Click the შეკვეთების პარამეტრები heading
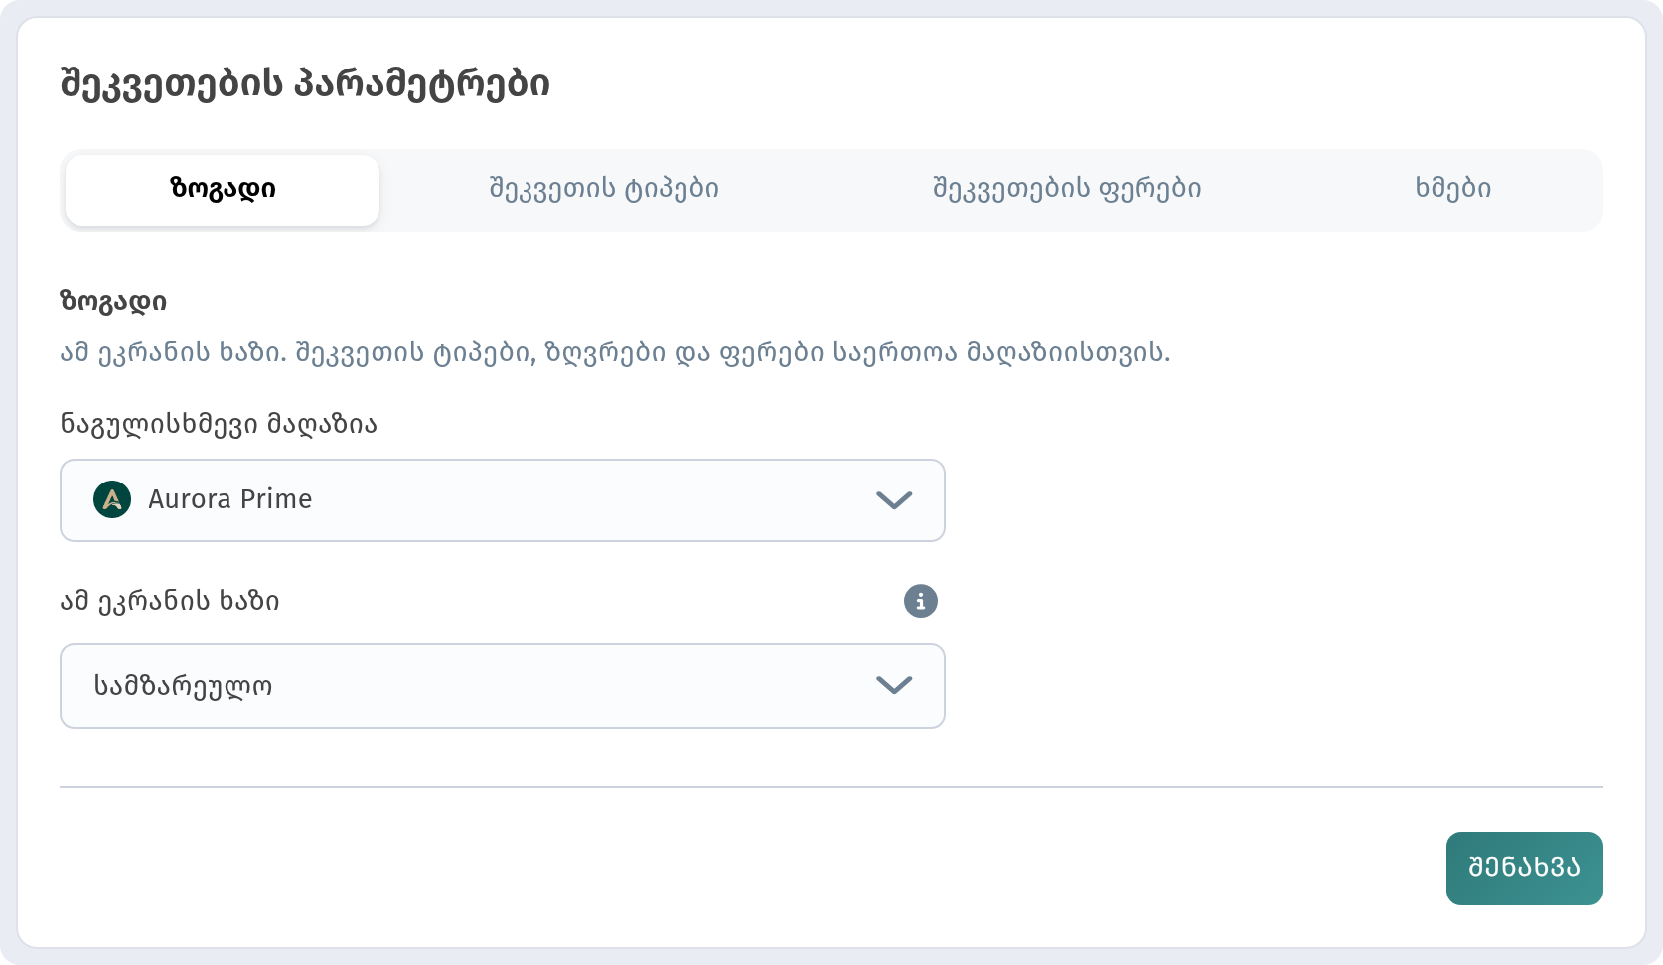1663x965 pixels. click(x=305, y=84)
